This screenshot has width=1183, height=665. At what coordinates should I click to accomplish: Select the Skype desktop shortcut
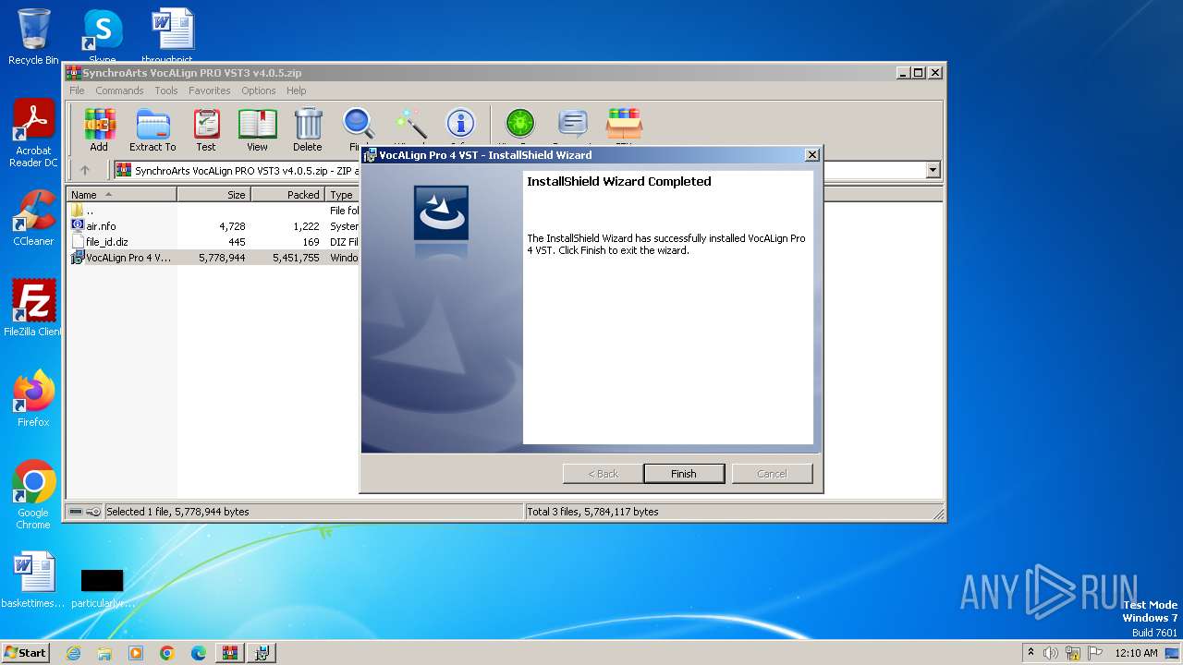[102, 36]
